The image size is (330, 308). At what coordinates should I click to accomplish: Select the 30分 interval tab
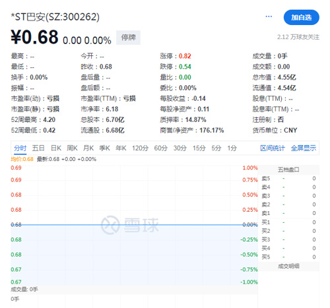(x=180, y=148)
